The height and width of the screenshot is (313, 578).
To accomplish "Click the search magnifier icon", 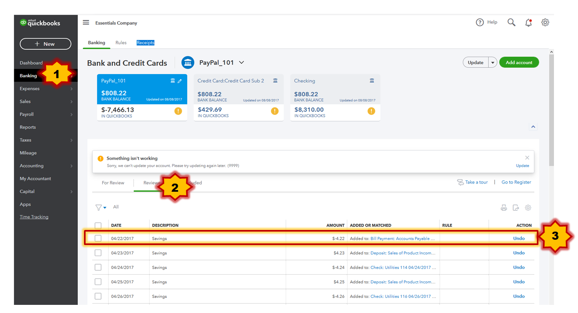I will [511, 22].
